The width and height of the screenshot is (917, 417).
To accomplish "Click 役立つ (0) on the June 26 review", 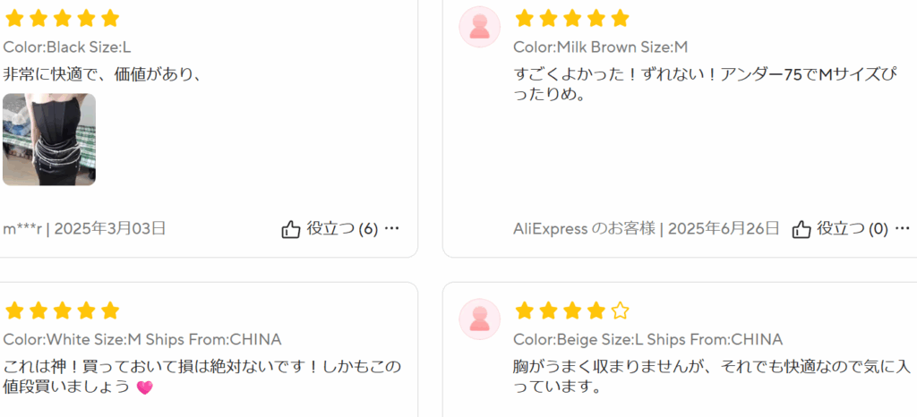I will click(853, 228).
